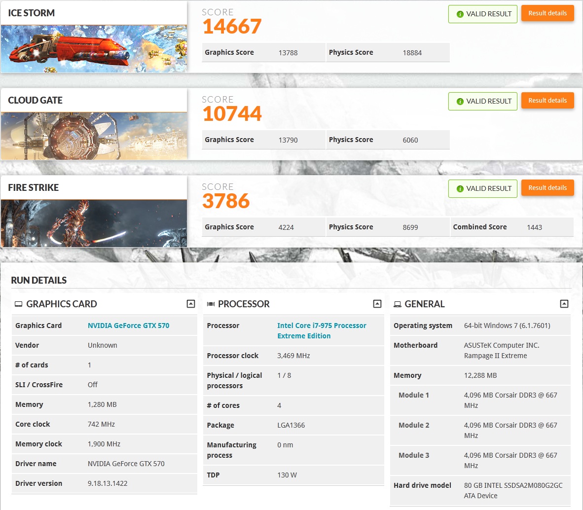This screenshot has height=510, width=583.
Task: Click the Cloud Gate Valid Result badge
Action: [x=482, y=102]
